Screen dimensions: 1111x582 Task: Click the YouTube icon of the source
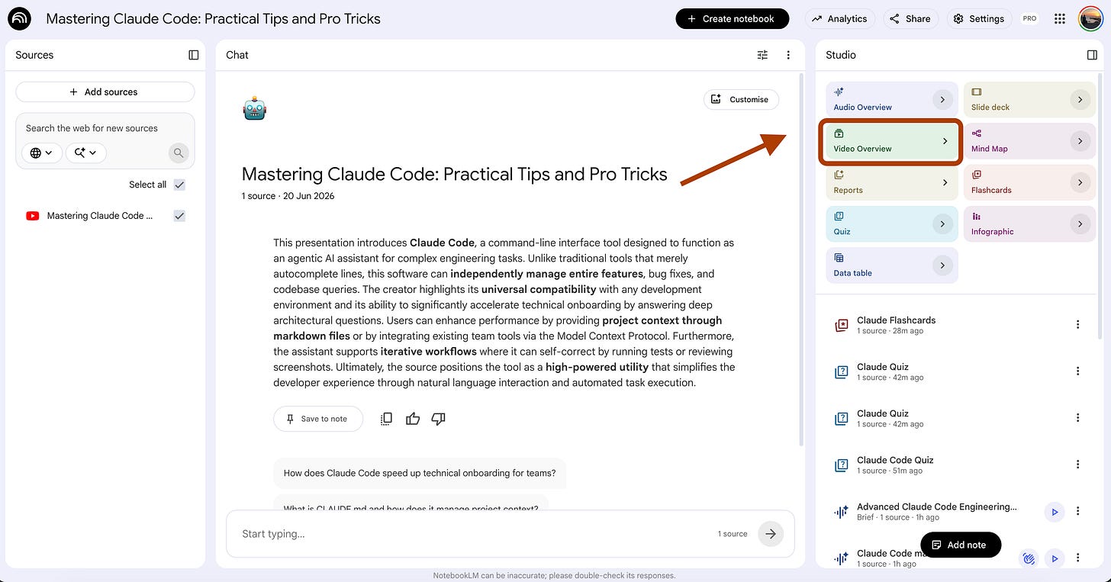coord(33,216)
